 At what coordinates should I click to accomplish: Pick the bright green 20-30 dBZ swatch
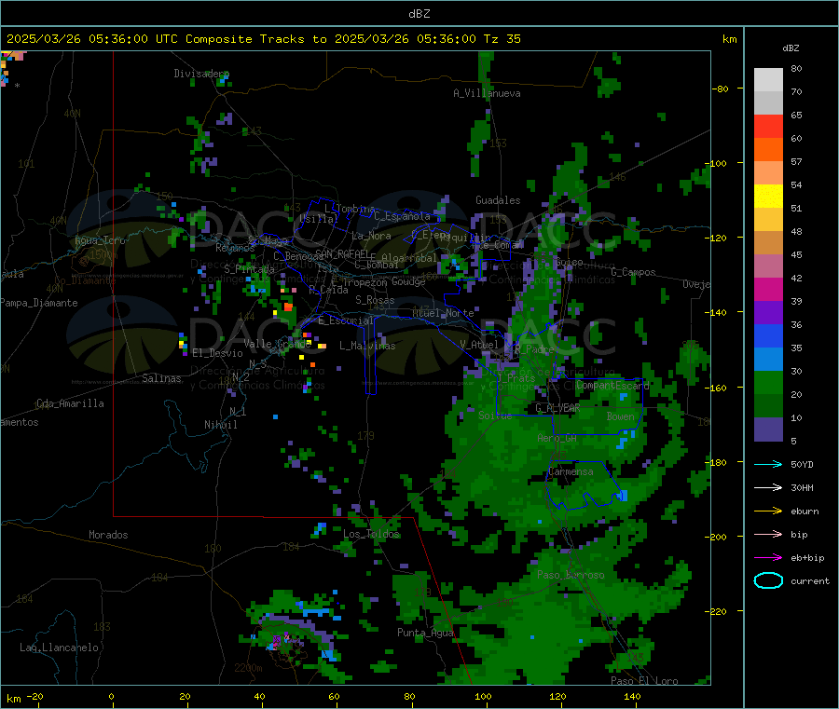tap(768, 383)
